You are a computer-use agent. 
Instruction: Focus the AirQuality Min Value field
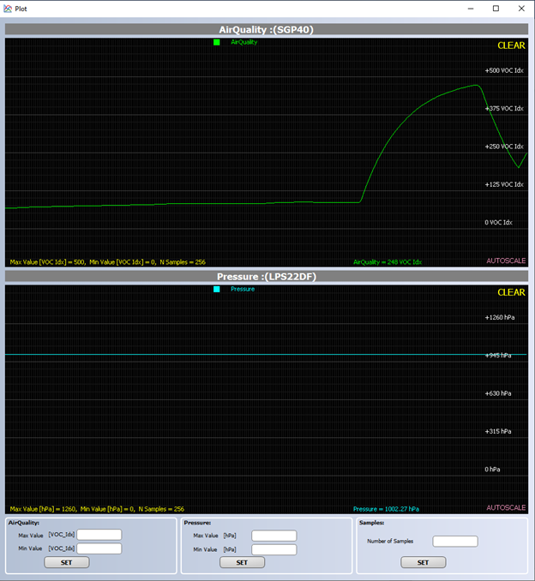click(x=99, y=548)
